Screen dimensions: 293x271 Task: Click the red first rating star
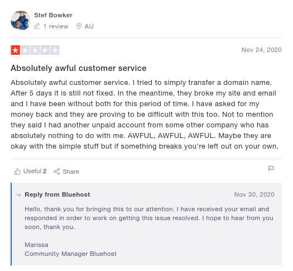point(16,50)
